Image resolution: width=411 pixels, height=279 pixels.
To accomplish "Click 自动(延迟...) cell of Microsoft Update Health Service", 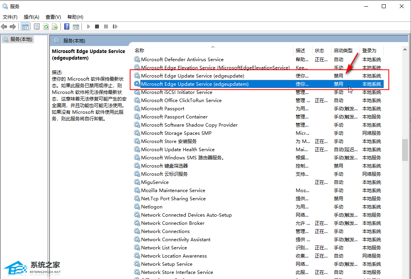I will [346, 149].
